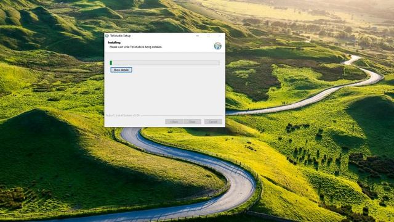Click the Cancel button in setup
Screen dimensions: 394x222
tap(213, 121)
